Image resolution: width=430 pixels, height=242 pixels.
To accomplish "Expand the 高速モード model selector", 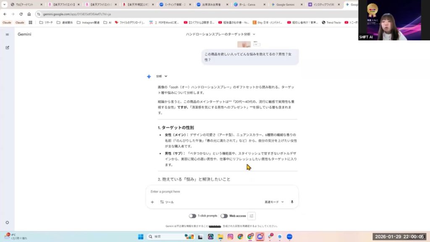I will click(274, 202).
